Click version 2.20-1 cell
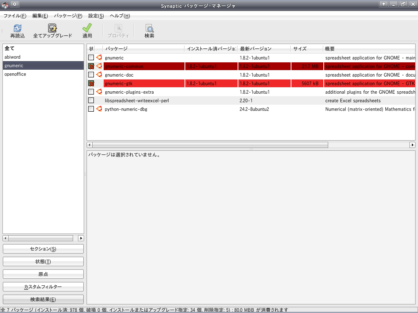 tap(246, 101)
